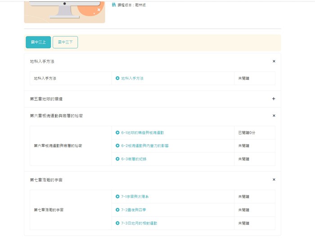315x243 pixels.
Task: Open the 7-3日地月的相對運動 lesson link
Action: (139, 223)
